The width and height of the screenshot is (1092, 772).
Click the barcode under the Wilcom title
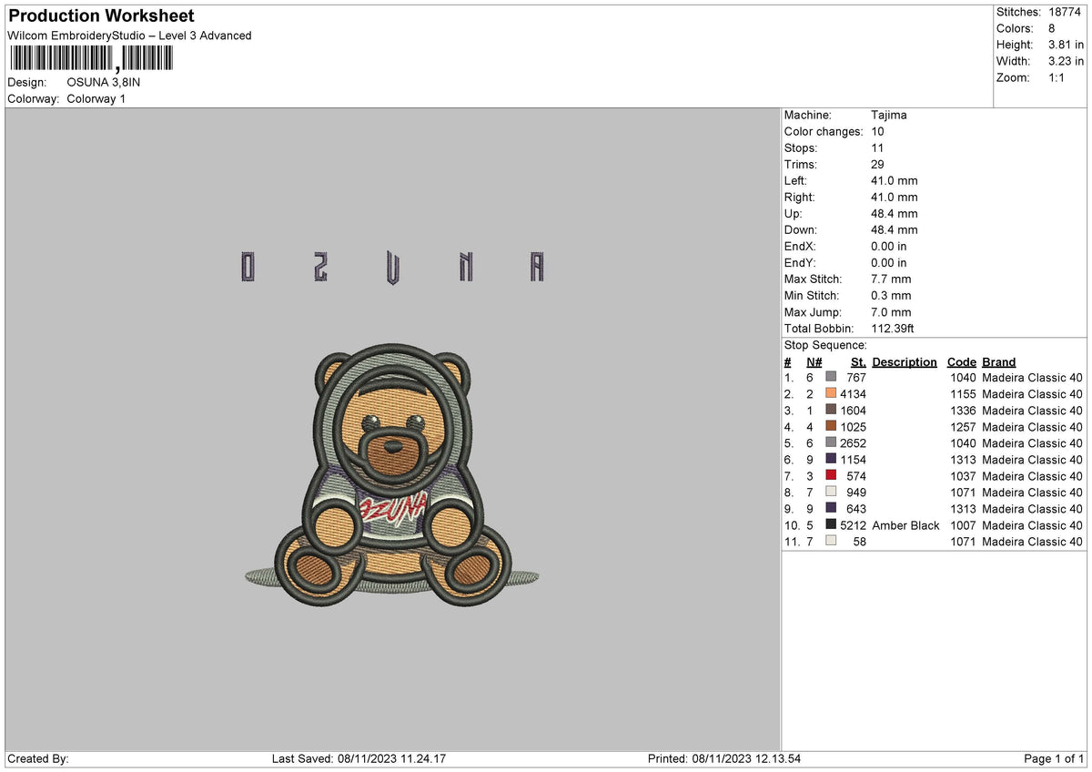pyautogui.click(x=90, y=59)
